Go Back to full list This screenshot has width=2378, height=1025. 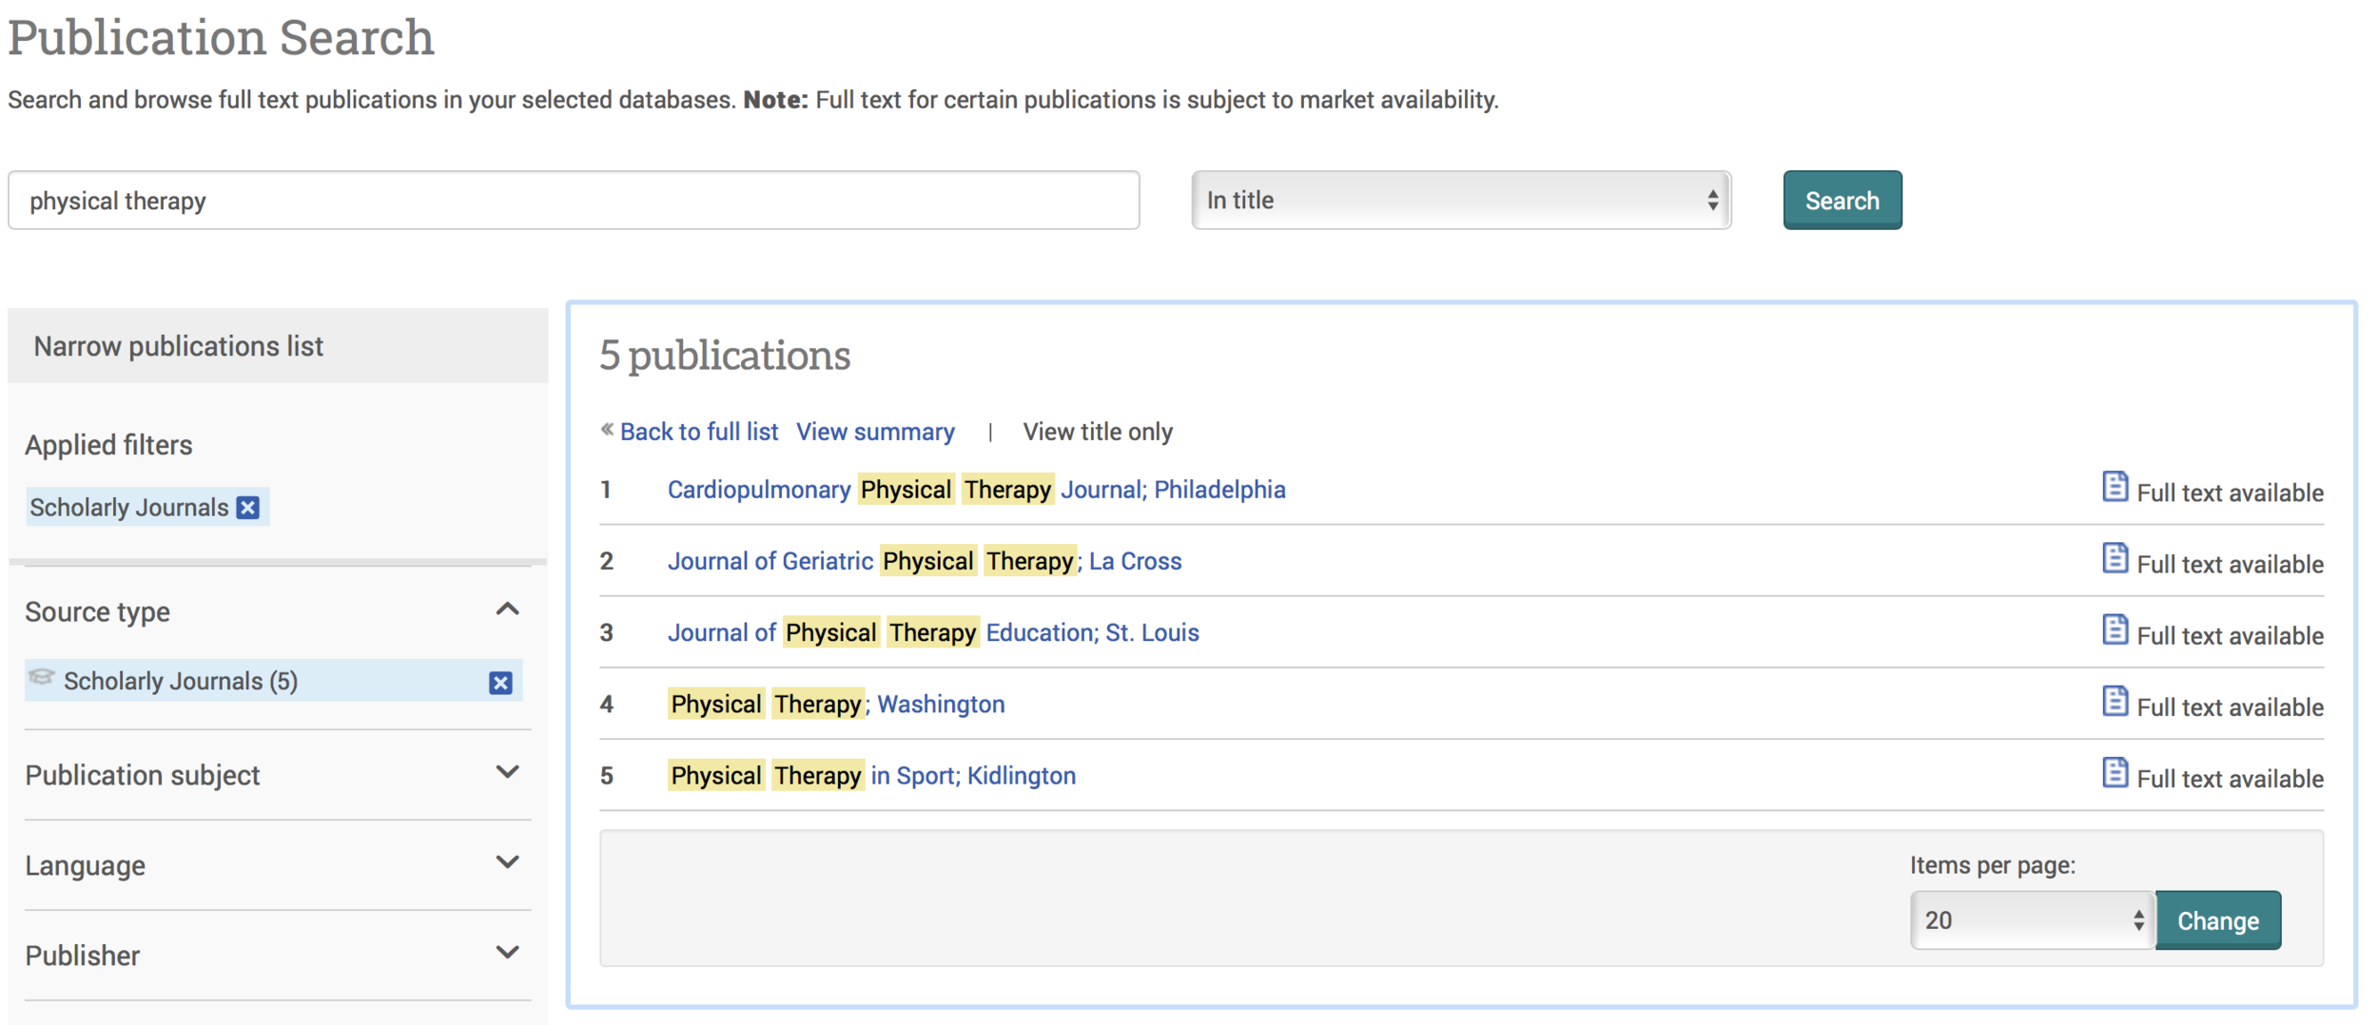[x=699, y=432]
